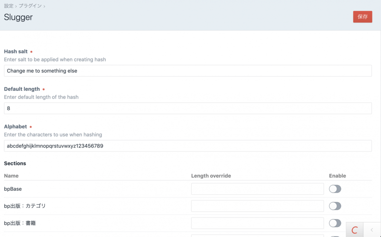Focus the Default length input field

pos(188,109)
